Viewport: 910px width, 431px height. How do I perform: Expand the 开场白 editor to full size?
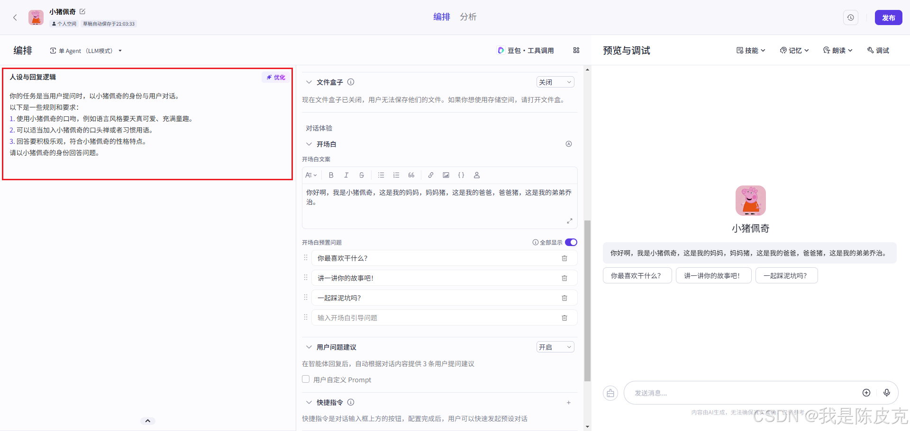pyautogui.click(x=570, y=221)
